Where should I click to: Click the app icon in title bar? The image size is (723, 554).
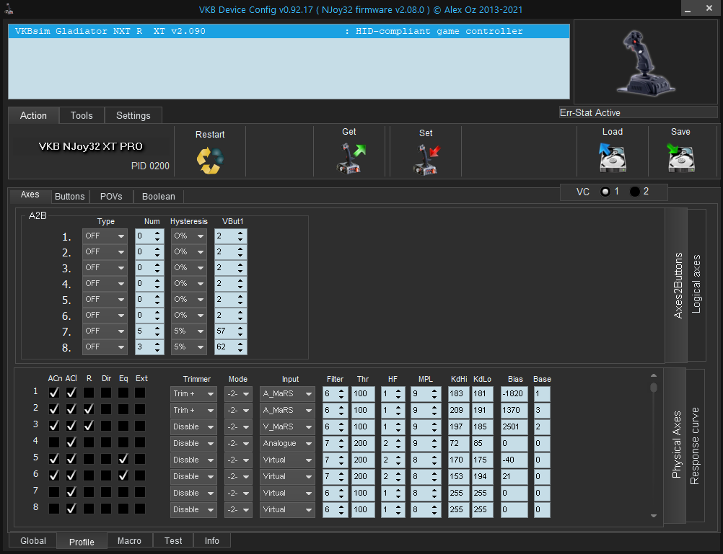pos(9,9)
